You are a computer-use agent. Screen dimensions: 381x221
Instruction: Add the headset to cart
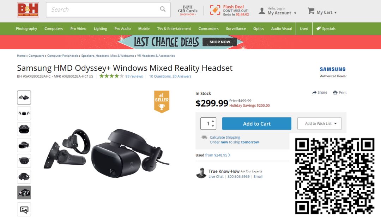[x=256, y=124]
